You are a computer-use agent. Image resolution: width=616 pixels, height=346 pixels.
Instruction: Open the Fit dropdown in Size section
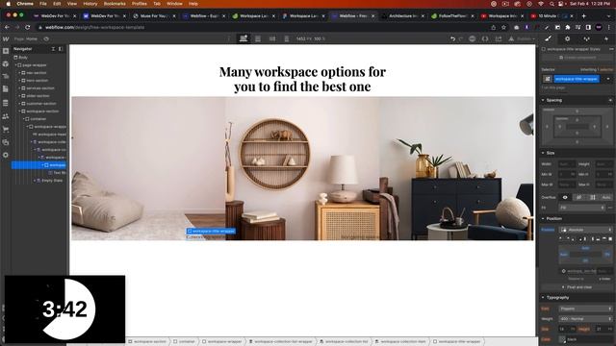[582, 208]
